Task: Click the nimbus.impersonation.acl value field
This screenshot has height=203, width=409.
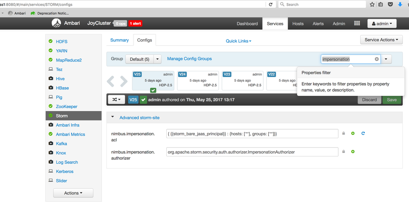Action: click(252, 134)
